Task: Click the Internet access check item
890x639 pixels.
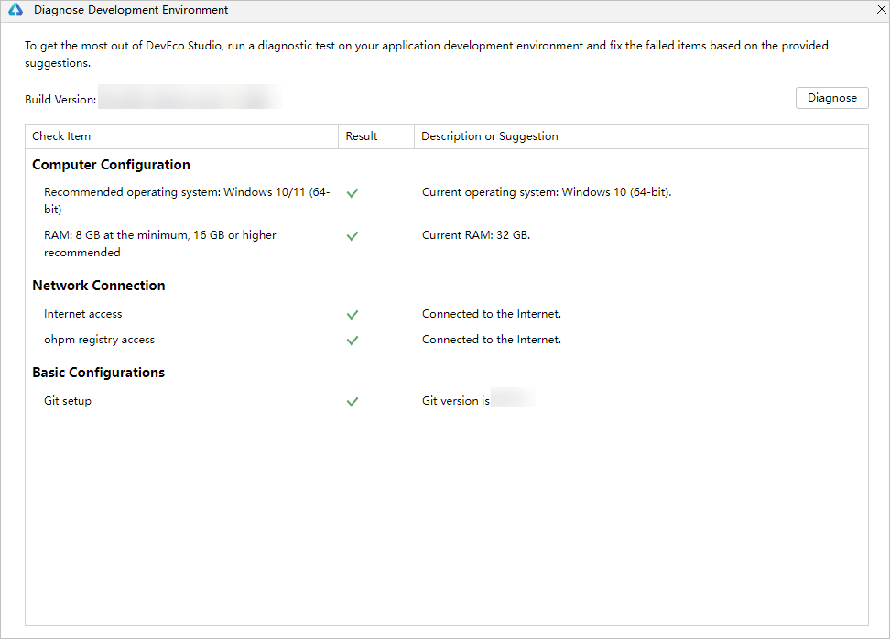Action: click(x=83, y=314)
